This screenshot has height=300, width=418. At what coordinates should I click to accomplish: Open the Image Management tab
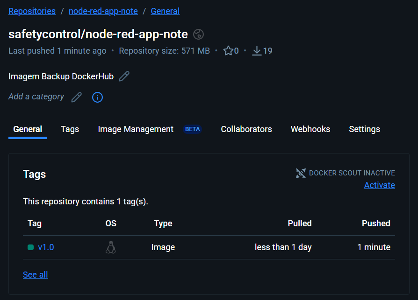[136, 129]
